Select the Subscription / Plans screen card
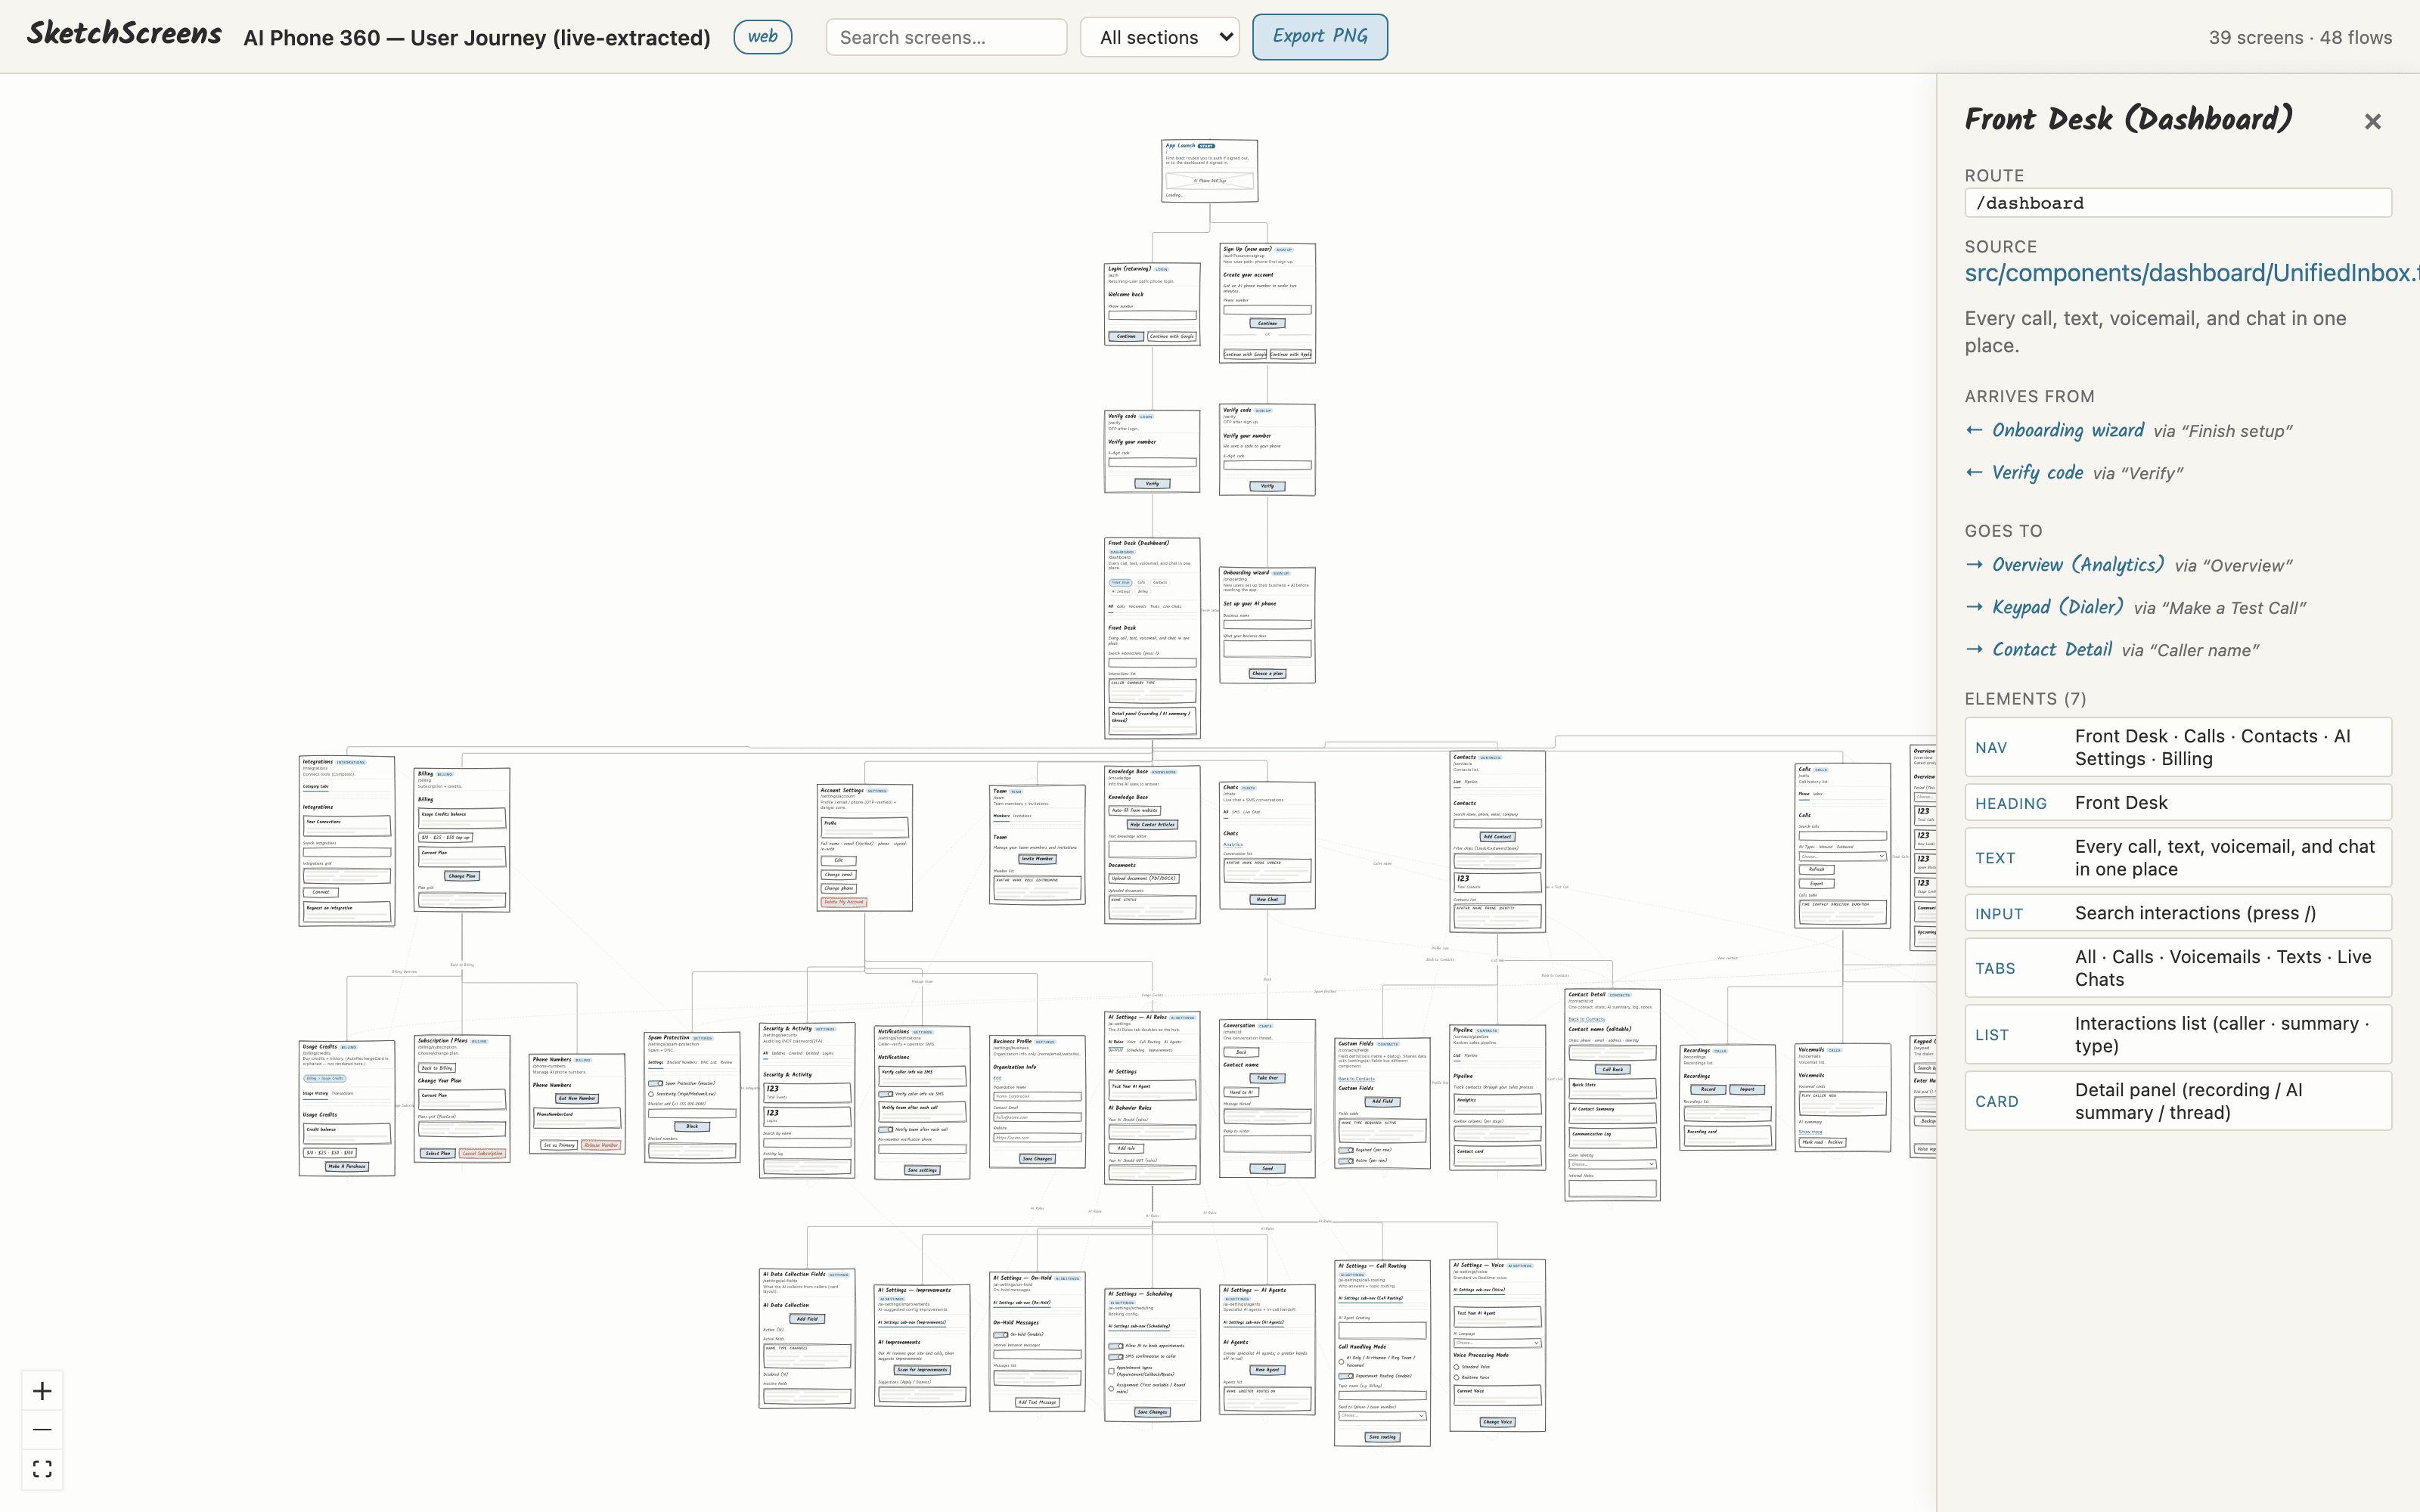Screen dimensions: 2420x1512 point(462,1099)
